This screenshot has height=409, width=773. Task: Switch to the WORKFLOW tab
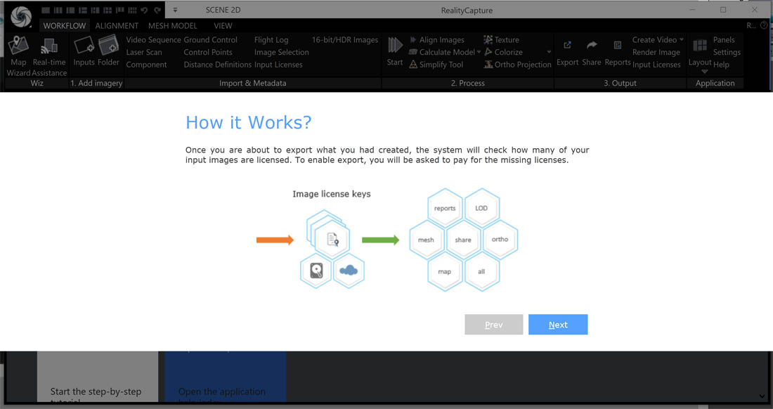click(64, 25)
